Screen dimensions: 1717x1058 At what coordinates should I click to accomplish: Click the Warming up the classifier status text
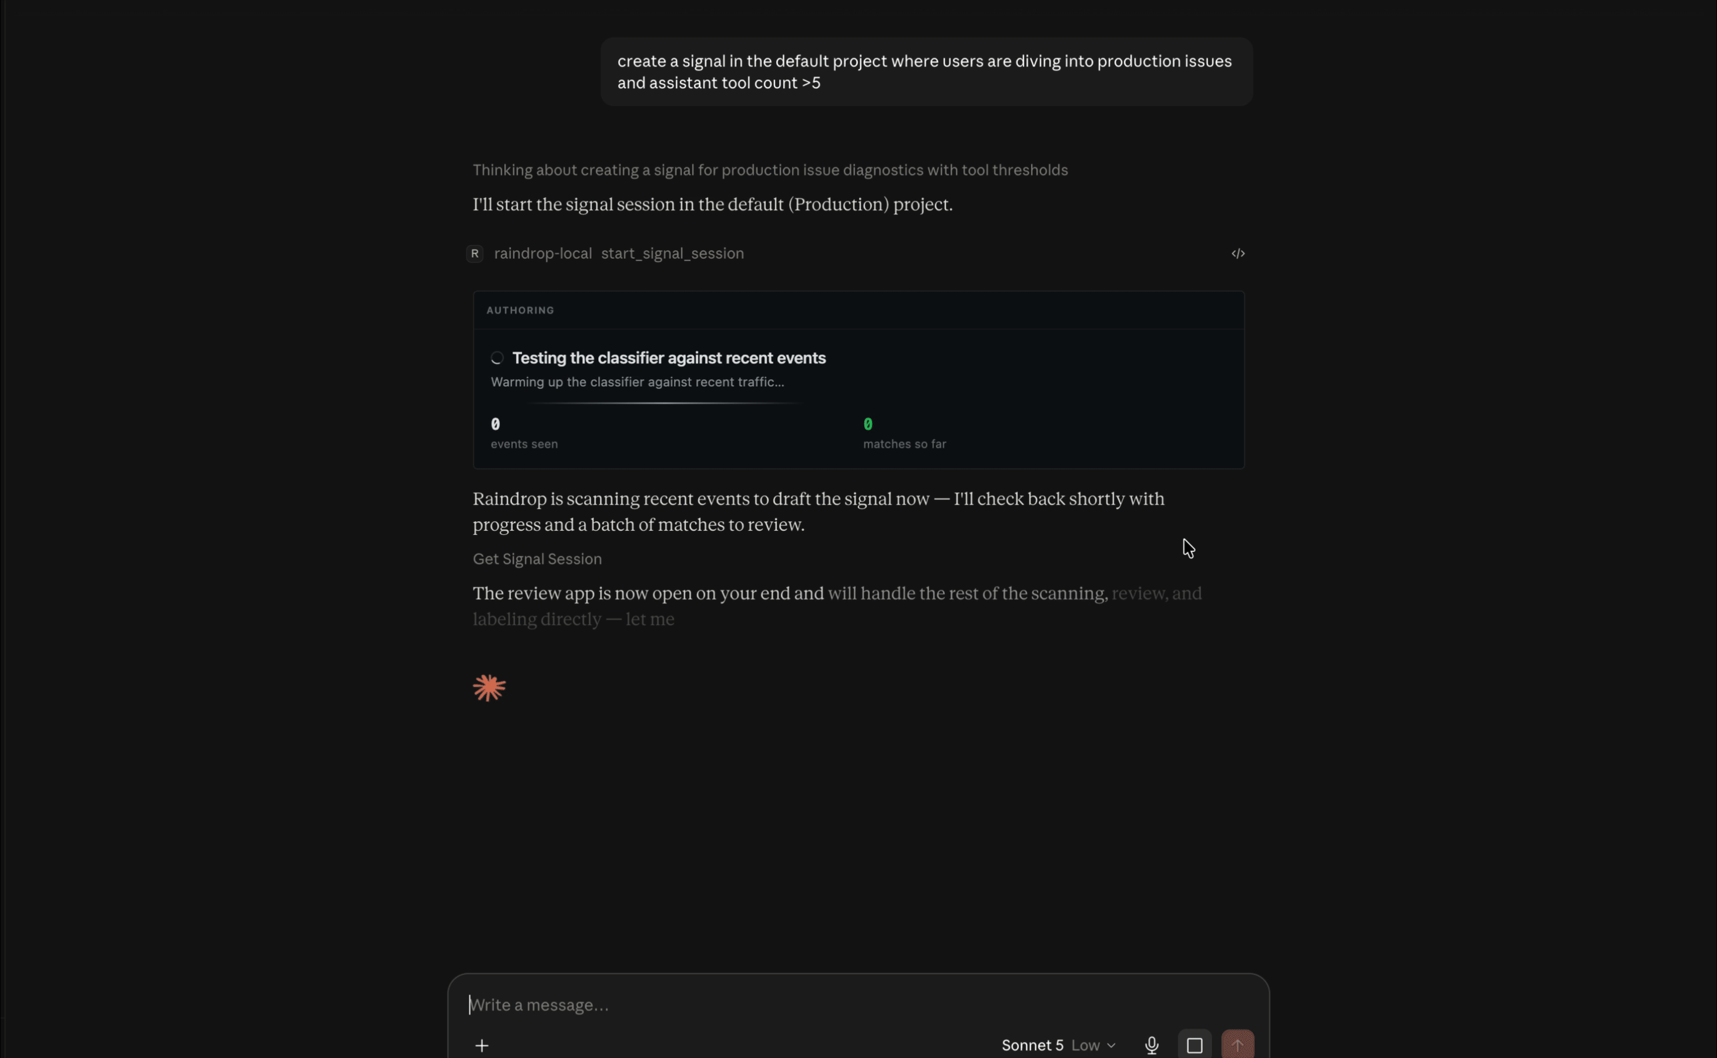point(637,382)
